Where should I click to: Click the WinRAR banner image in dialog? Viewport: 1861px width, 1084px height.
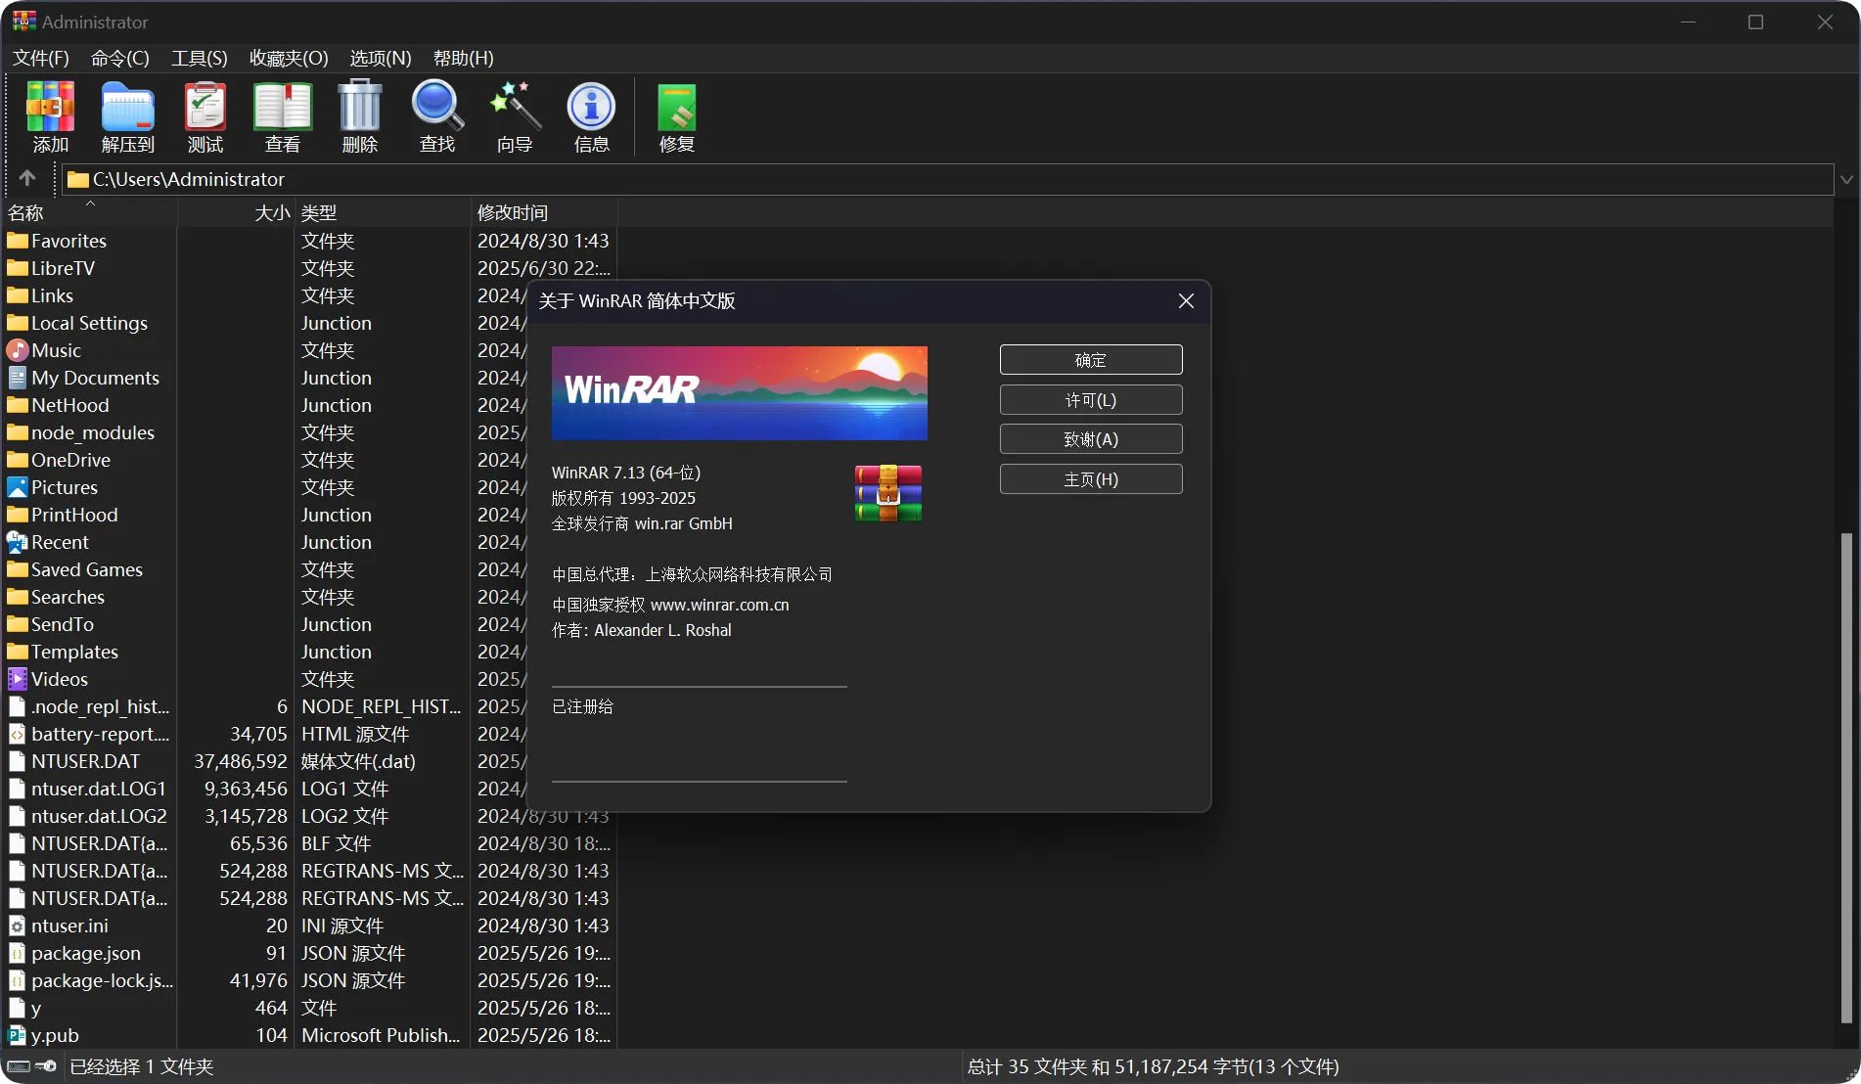click(x=740, y=393)
